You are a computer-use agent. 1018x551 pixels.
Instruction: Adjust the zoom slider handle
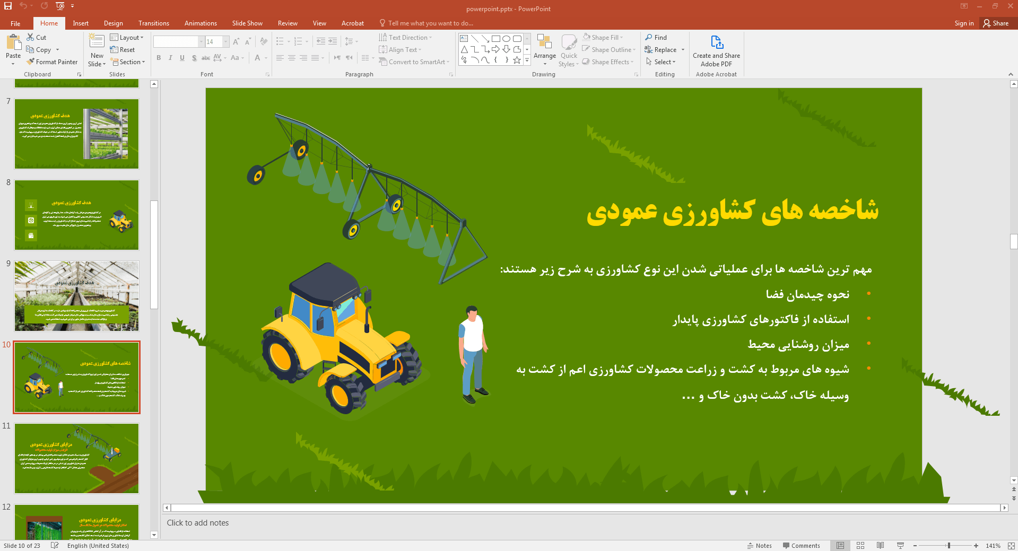click(x=949, y=546)
